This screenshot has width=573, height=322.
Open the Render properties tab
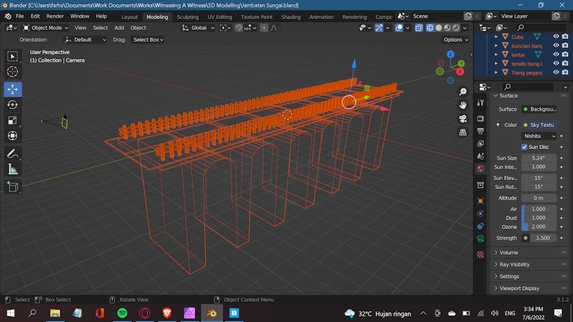click(480, 118)
